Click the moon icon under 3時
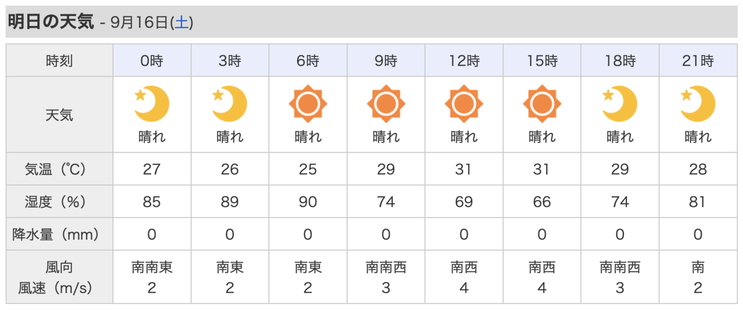Image resolution: width=743 pixels, height=310 pixels. [230, 104]
